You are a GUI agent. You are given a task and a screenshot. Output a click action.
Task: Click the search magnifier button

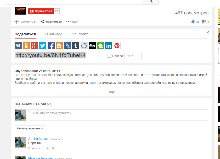click(x=151, y=2)
